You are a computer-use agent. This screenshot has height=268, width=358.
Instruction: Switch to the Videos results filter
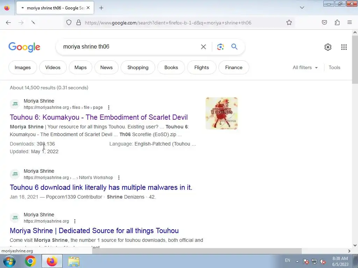click(53, 67)
